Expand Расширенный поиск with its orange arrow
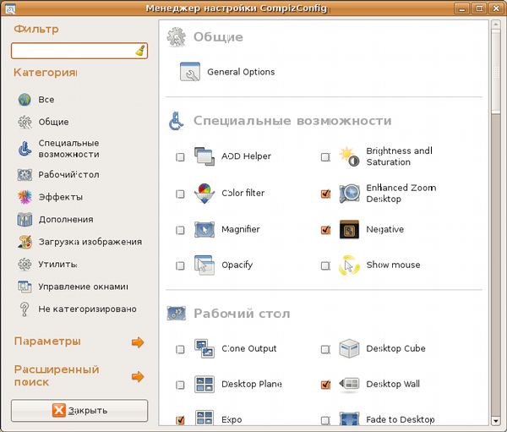Screen dimensions: 507x432 (138, 376)
